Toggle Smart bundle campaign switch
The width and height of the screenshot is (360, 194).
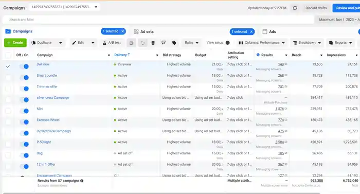click(x=24, y=78)
